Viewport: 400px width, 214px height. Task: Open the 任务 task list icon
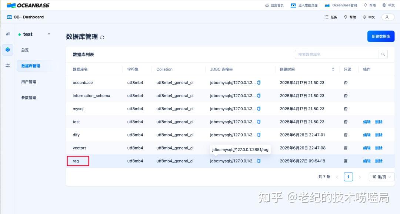coord(330,17)
